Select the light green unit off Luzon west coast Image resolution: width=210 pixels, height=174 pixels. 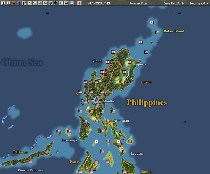[77, 94]
